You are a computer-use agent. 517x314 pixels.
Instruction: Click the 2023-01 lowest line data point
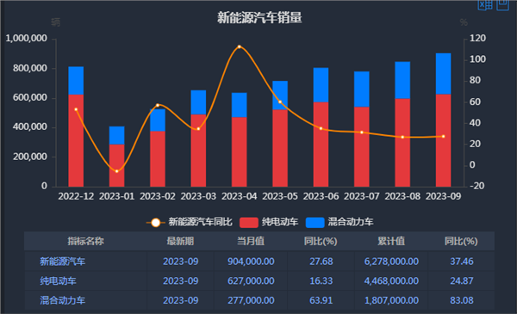tap(116, 171)
